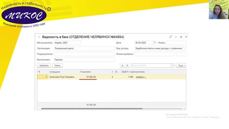Image resolution: width=229 pixels, height=129 pixels.
Task: Click the Организация field Театральный центр
Action: coord(84,48)
